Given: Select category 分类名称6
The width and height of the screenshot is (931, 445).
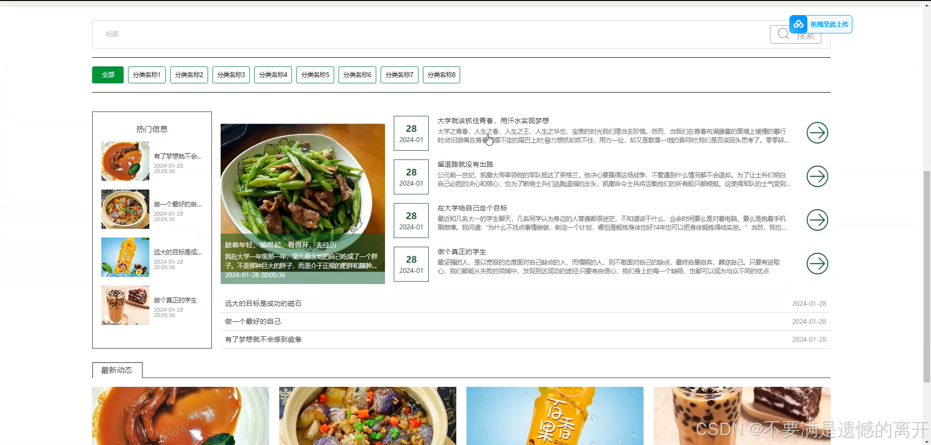Looking at the screenshot, I should [357, 75].
